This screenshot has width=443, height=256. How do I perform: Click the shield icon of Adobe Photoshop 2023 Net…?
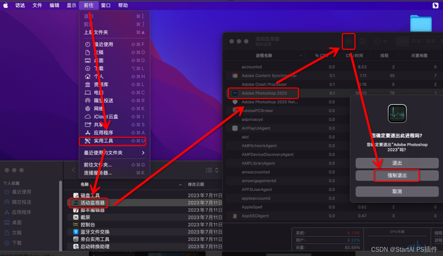pos(235,102)
